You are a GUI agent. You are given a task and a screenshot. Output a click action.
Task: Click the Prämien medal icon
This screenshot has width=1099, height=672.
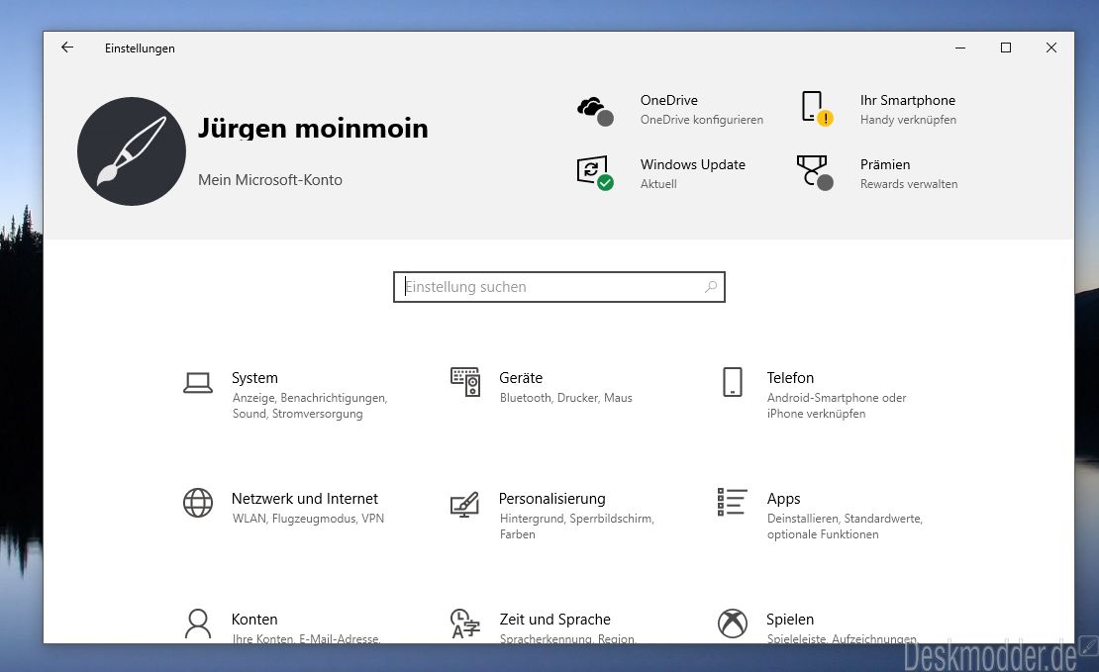pyautogui.click(x=815, y=172)
